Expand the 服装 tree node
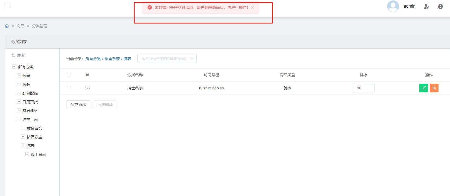Screen dimensions: 450x196 (x=19, y=84)
